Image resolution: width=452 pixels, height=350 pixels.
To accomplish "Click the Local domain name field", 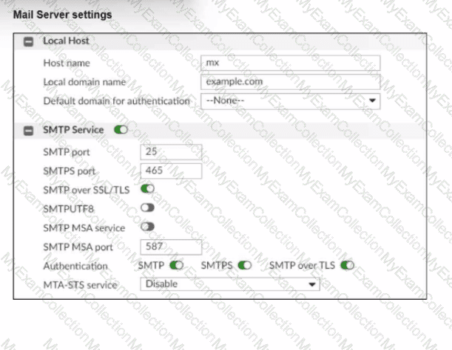I will pyautogui.click(x=290, y=82).
